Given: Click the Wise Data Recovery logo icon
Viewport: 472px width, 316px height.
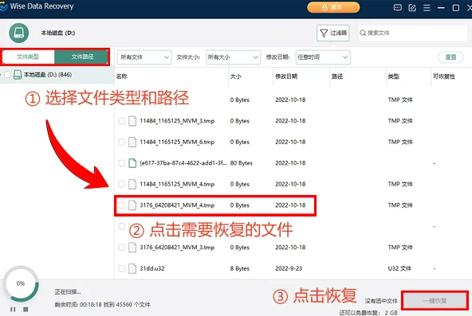Looking at the screenshot, I should pos(3,6).
